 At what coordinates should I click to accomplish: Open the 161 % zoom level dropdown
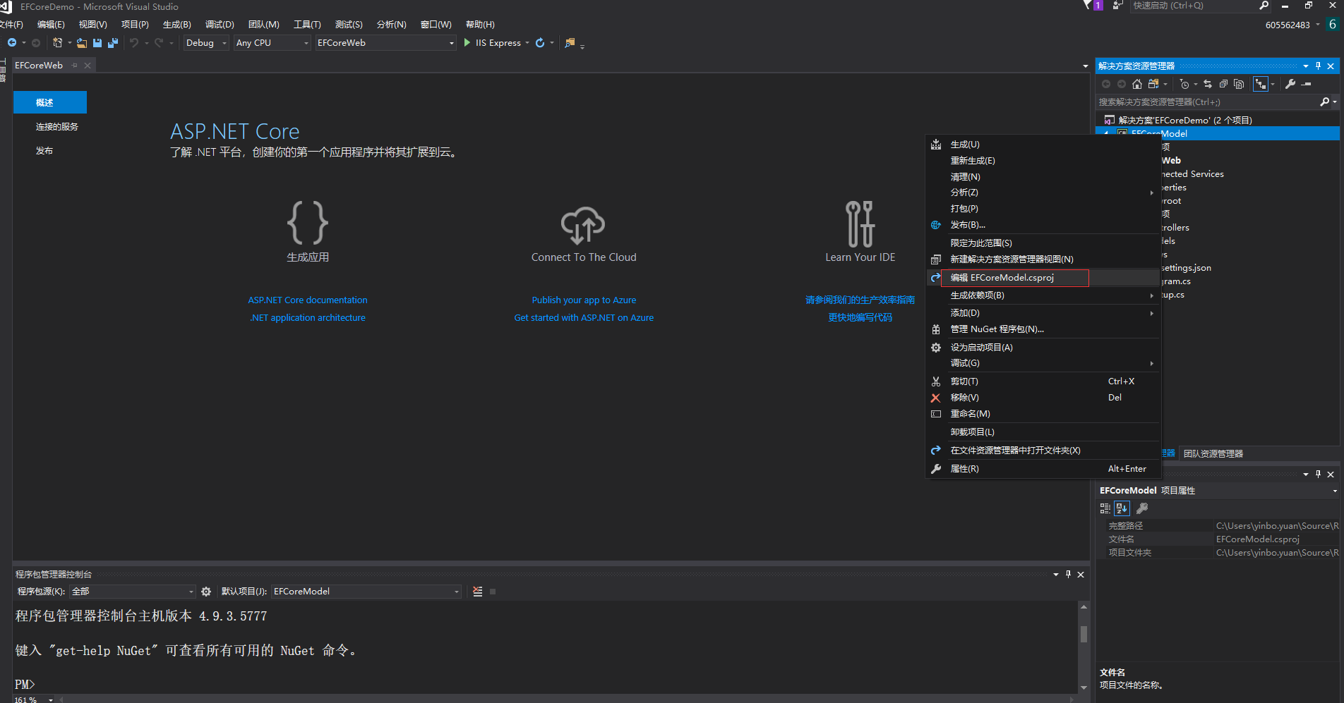click(51, 699)
